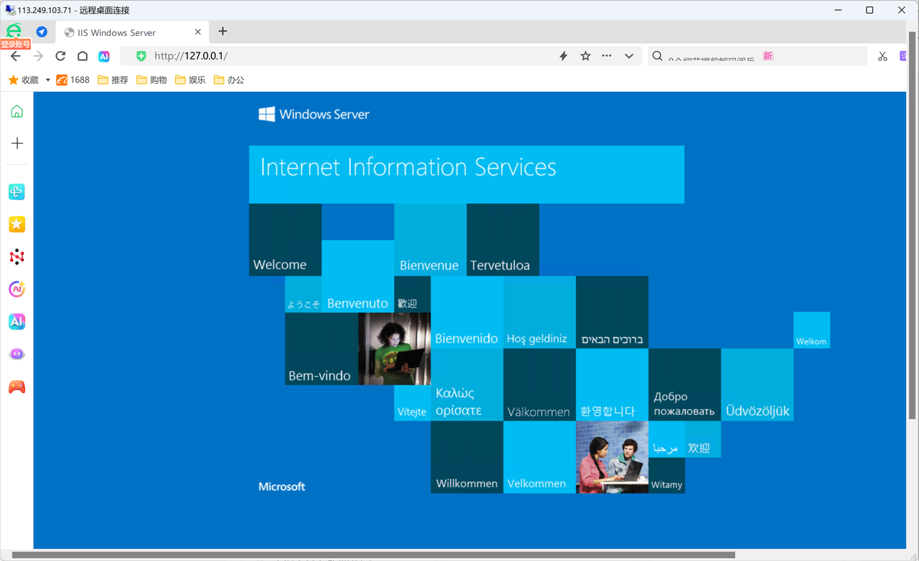Click the Καλώς ορίσατε tile

[467, 385]
